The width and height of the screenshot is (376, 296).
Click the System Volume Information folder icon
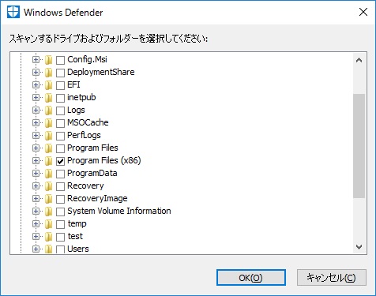pyautogui.click(x=48, y=212)
